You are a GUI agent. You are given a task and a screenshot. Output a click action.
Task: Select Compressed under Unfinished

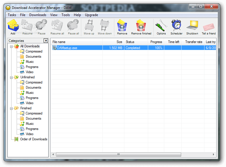[34, 82]
